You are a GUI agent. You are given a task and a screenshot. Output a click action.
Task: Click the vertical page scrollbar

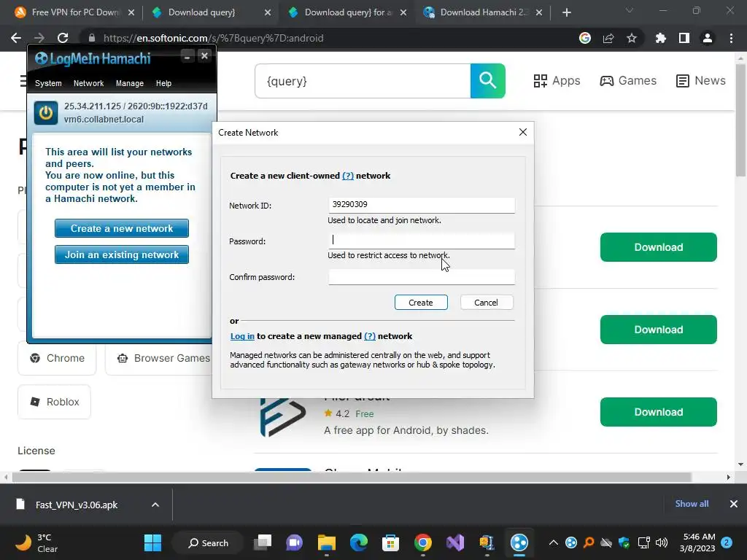(x=741, y=119)
